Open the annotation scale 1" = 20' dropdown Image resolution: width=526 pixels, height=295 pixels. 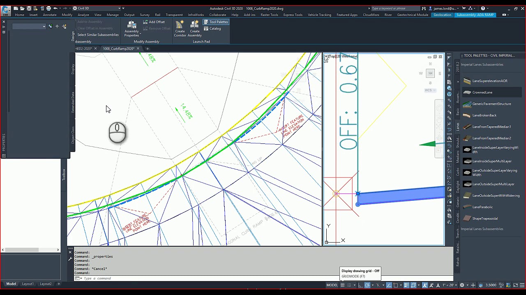point(448,285)
